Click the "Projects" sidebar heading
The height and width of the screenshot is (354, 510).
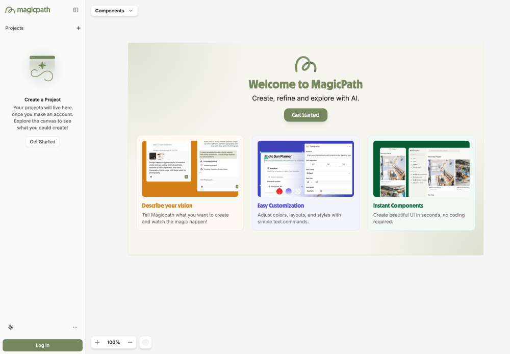pyautogui.click(x=14, y=28)
